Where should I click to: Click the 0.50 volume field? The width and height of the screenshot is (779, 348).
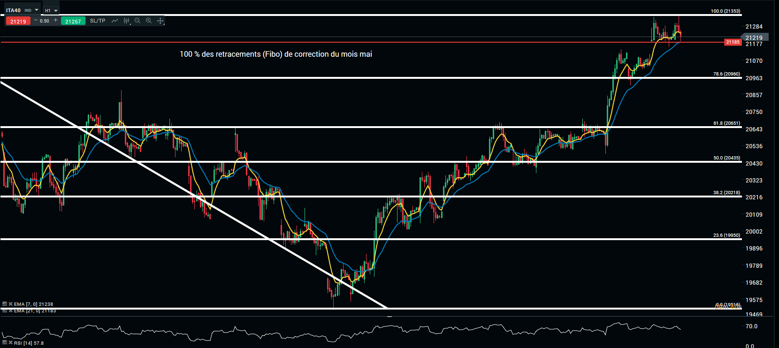pos(45,21)
